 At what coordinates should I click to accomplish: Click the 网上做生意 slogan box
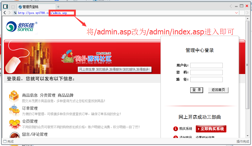pyautogui.click(x=114, y=69)
